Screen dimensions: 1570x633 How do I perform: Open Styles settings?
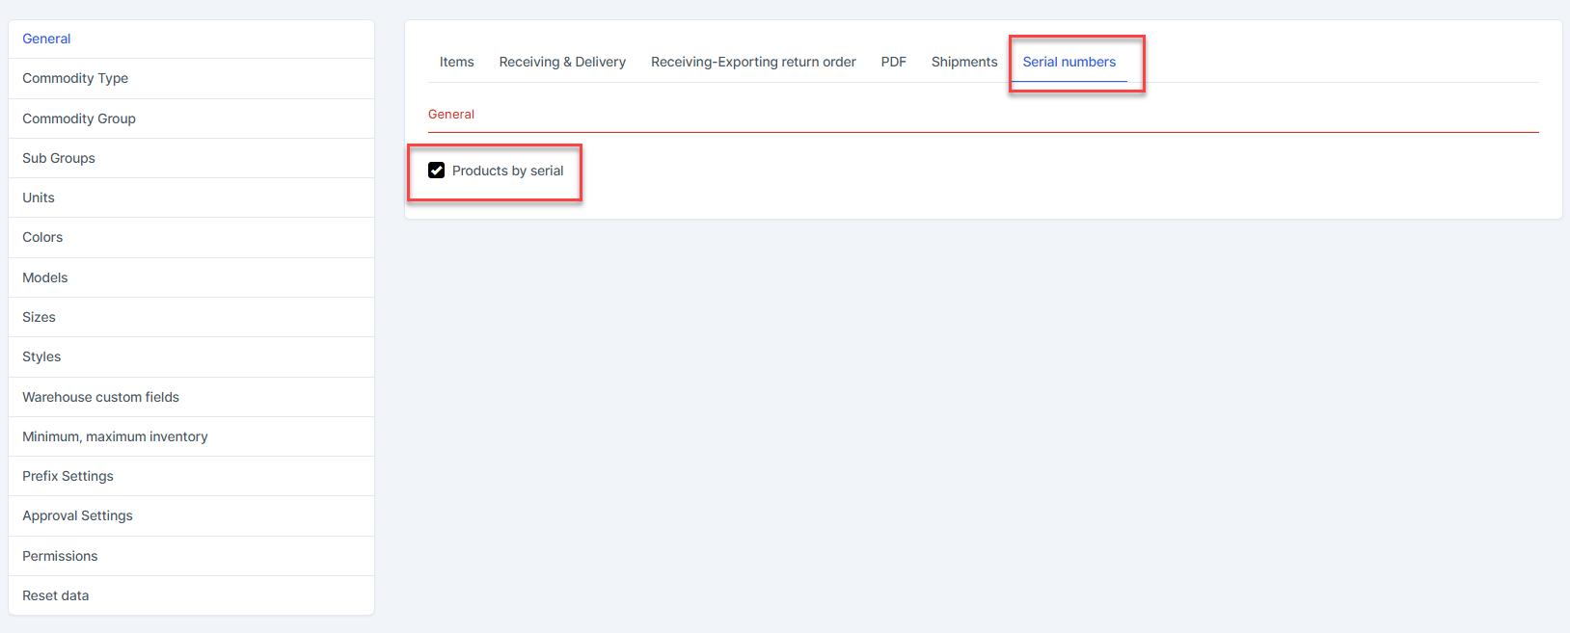[41, 356]
